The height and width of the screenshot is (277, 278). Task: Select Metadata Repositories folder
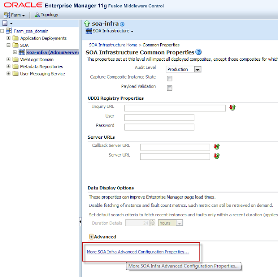click(42, 66)
